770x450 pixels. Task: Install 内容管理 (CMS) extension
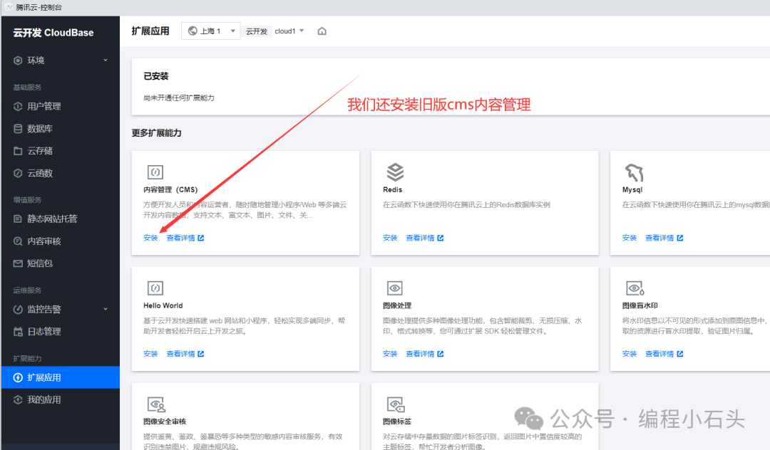coord(150,238)
